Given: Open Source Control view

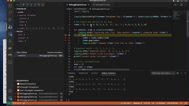Looking at the screenshot, I should point(10,20).
